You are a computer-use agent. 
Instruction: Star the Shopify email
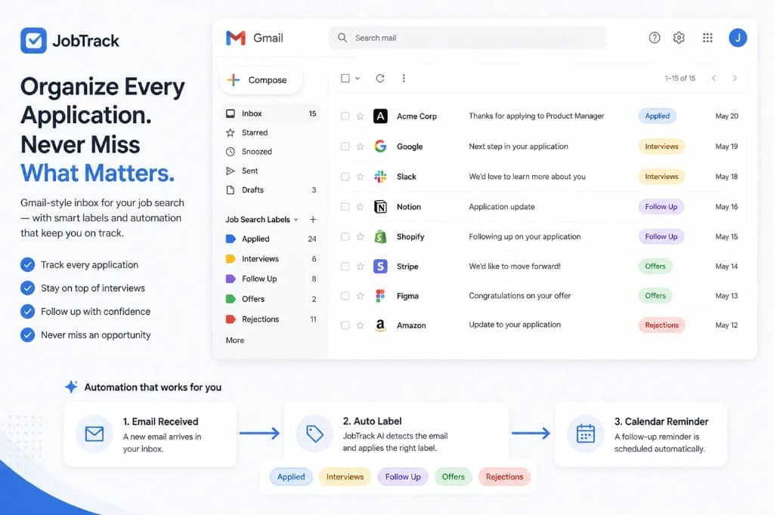[361, 237]
